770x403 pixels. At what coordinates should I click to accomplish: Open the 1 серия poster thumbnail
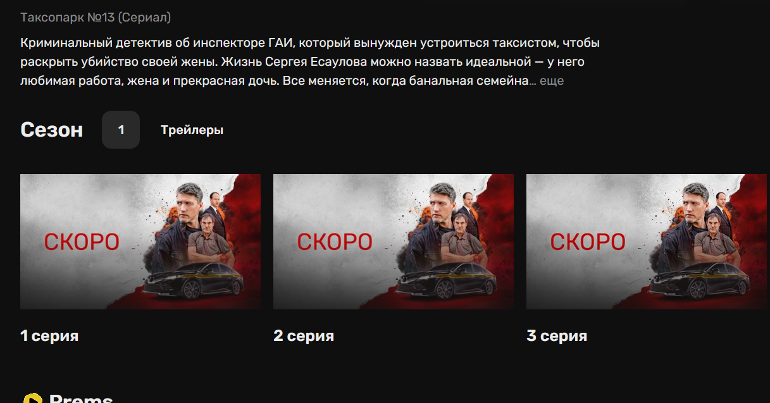coord(140,242)
